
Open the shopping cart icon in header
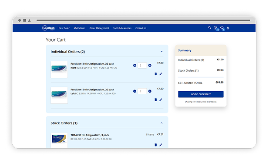(216, 28)
